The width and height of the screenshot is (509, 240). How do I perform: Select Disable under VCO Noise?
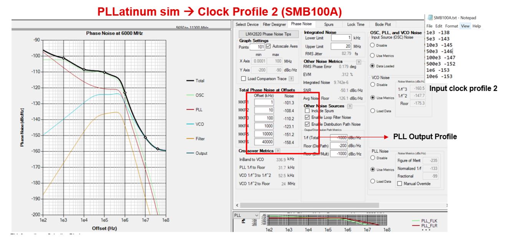373,85
